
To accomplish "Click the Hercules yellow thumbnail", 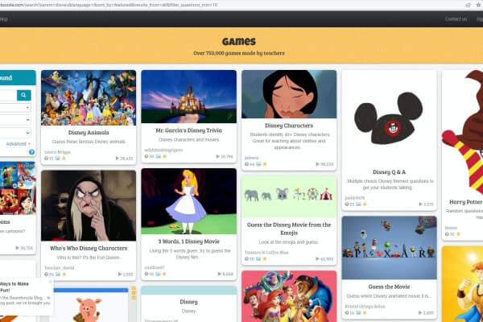I will (x=462, y=284).
